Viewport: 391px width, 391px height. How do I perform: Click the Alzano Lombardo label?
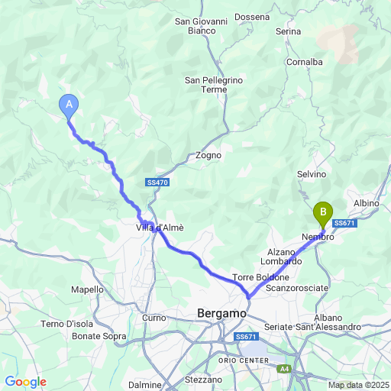click(281, 257)
